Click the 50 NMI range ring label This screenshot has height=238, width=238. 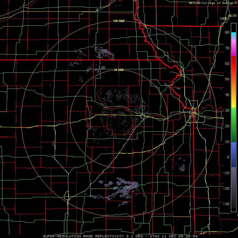[x=119, y=70]
